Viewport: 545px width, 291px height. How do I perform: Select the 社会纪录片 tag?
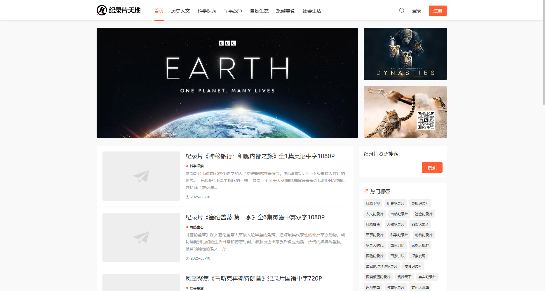point(424,214)
